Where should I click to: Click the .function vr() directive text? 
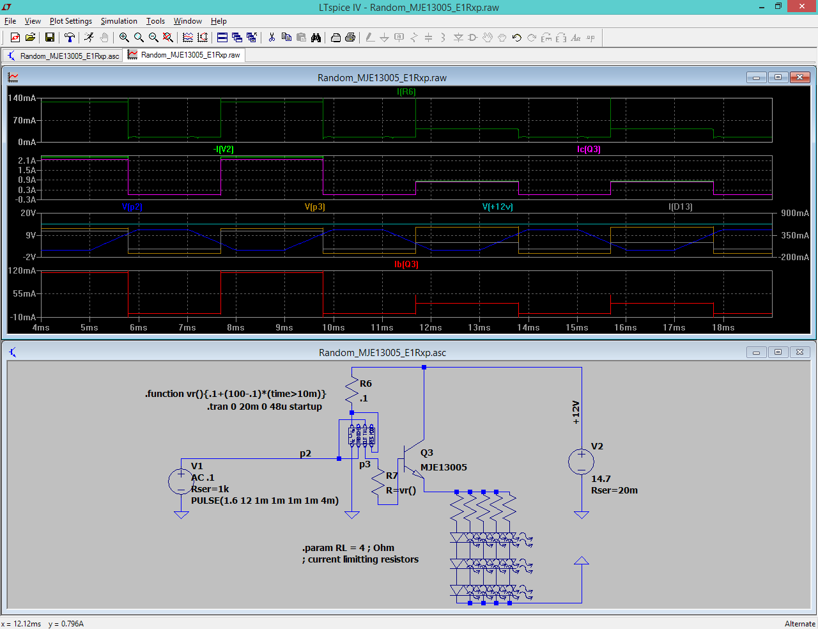[236, 394]
